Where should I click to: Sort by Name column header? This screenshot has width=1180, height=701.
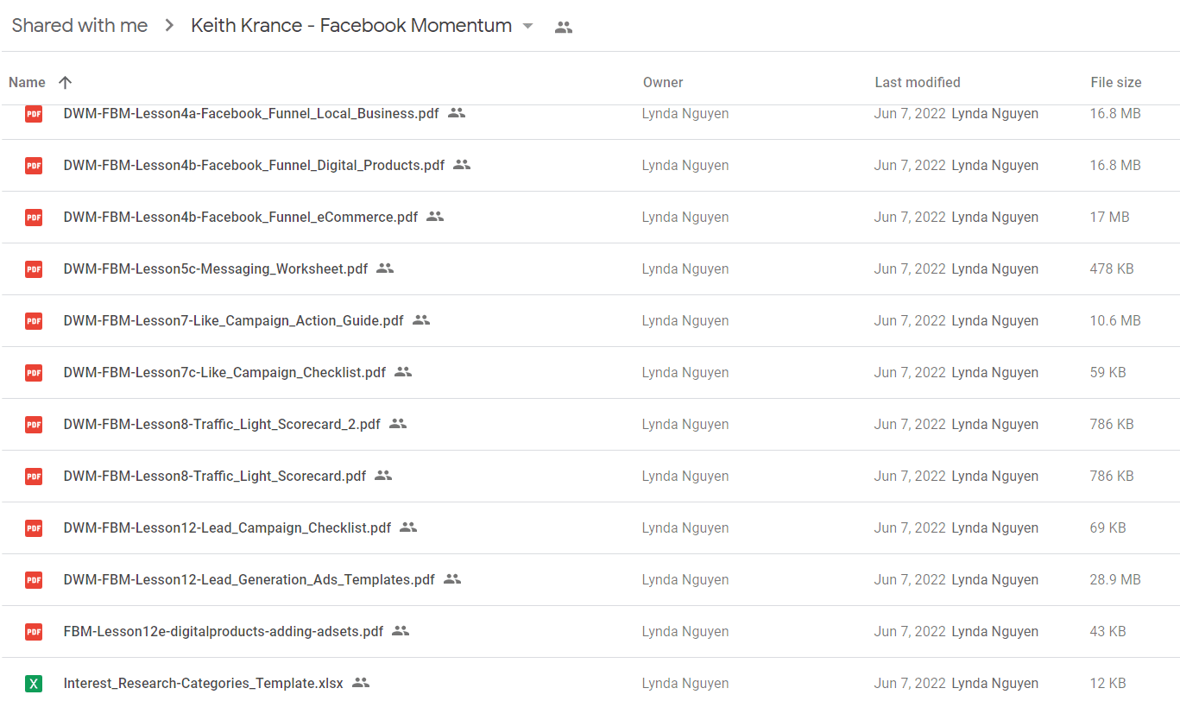coord(27,82)
